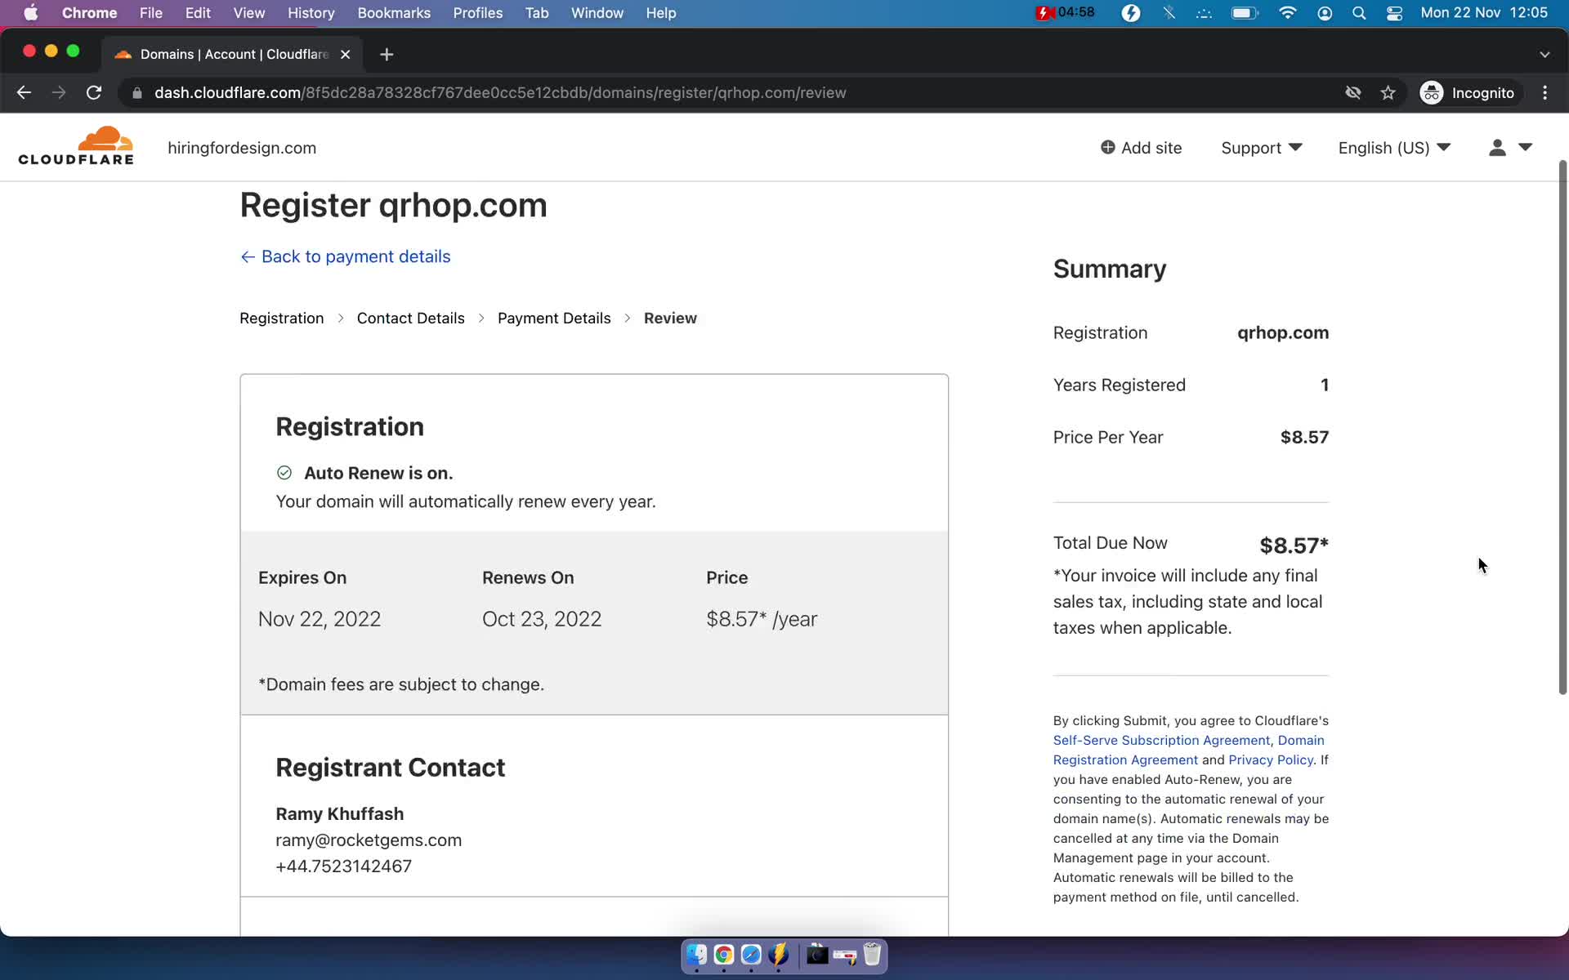Click the hiringfordesign.com site selector
Image resolution: width=1569 pixels, height=980 pixels.
(240, 147)
